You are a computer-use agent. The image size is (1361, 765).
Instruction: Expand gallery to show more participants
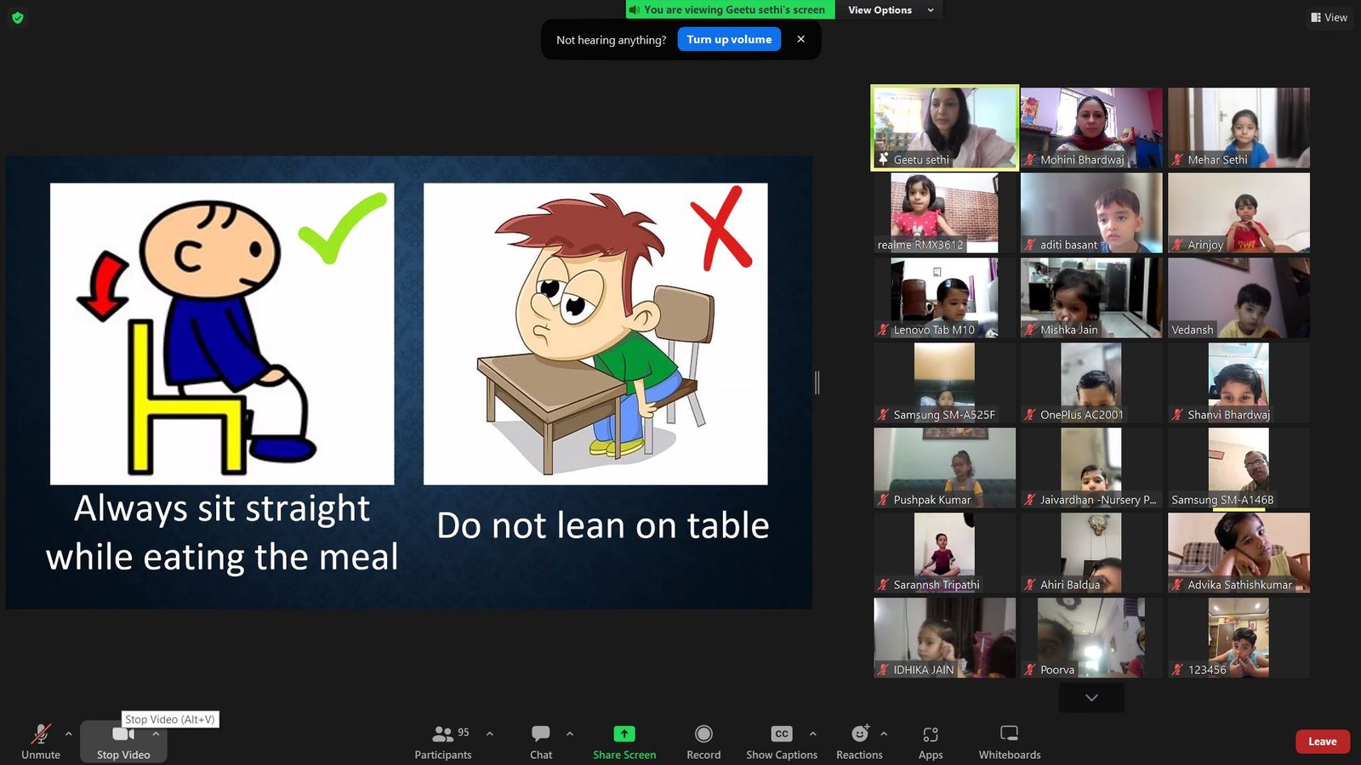tap(1091, 698)
